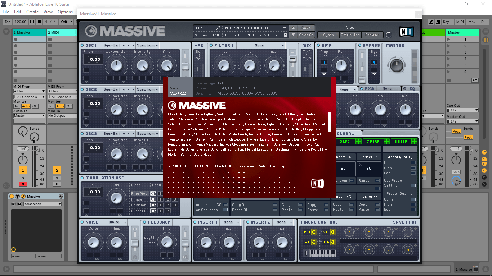Click the TrR macro crosshair handle
492x276 pixels.
tap(333, 242)
